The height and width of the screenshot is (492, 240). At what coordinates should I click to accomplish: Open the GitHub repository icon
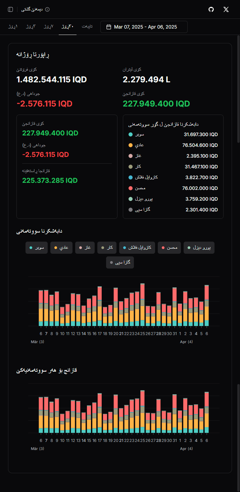point(211,9)
